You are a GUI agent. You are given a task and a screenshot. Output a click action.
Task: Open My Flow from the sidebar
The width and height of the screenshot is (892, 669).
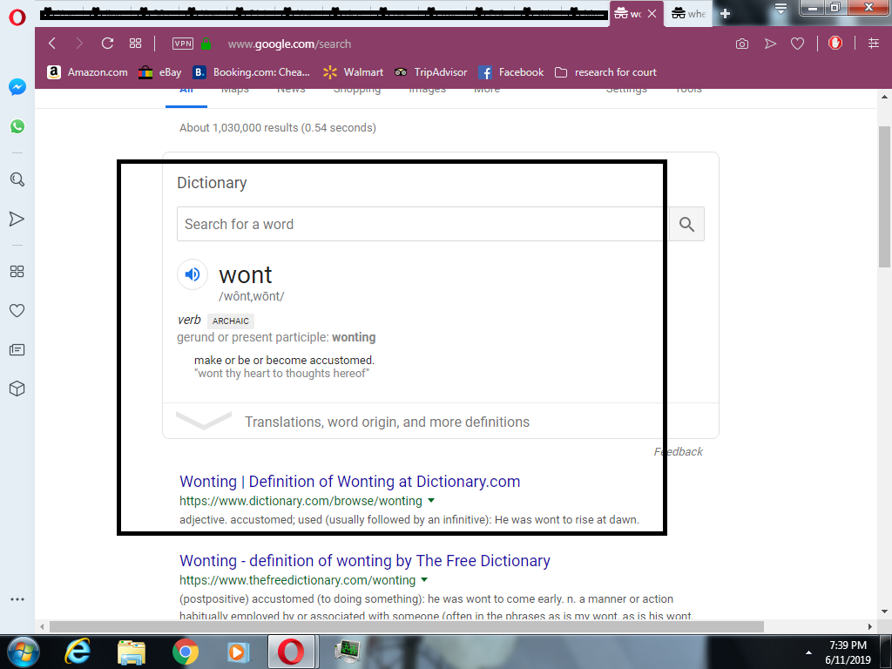(x=17, y=219)
